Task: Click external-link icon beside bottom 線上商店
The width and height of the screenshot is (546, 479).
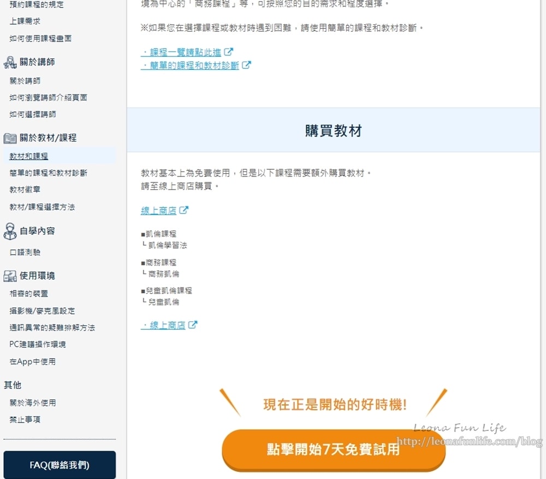Action: coord(193,325)
